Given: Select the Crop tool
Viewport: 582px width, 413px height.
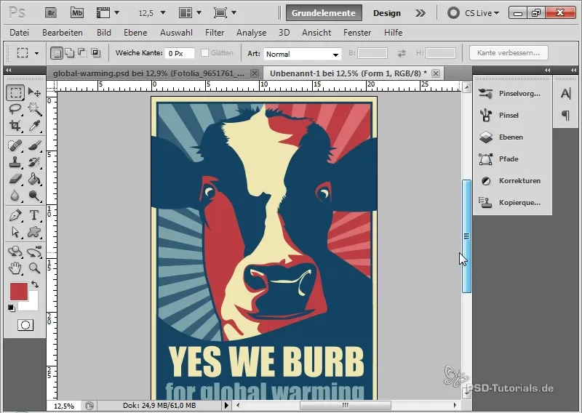Looking at the screenshot, I should (x=15, y=126).
